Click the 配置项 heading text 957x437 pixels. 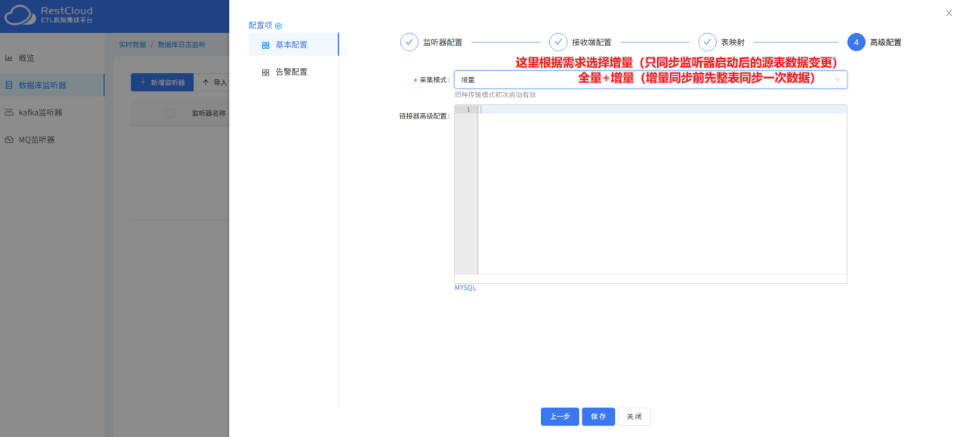pyautogui.click(x=261, y=26)
